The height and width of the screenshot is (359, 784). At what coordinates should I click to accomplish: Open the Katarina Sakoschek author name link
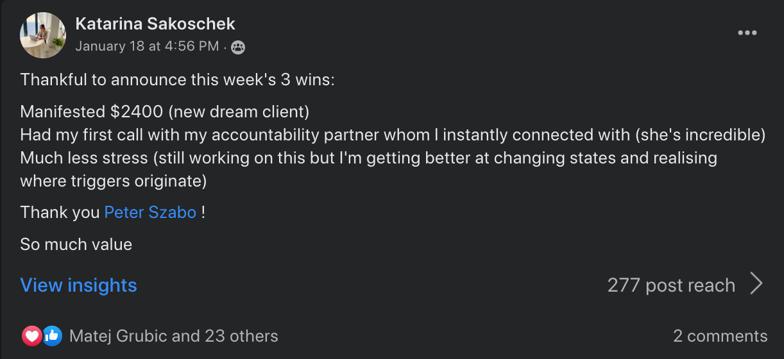[155, 24]
